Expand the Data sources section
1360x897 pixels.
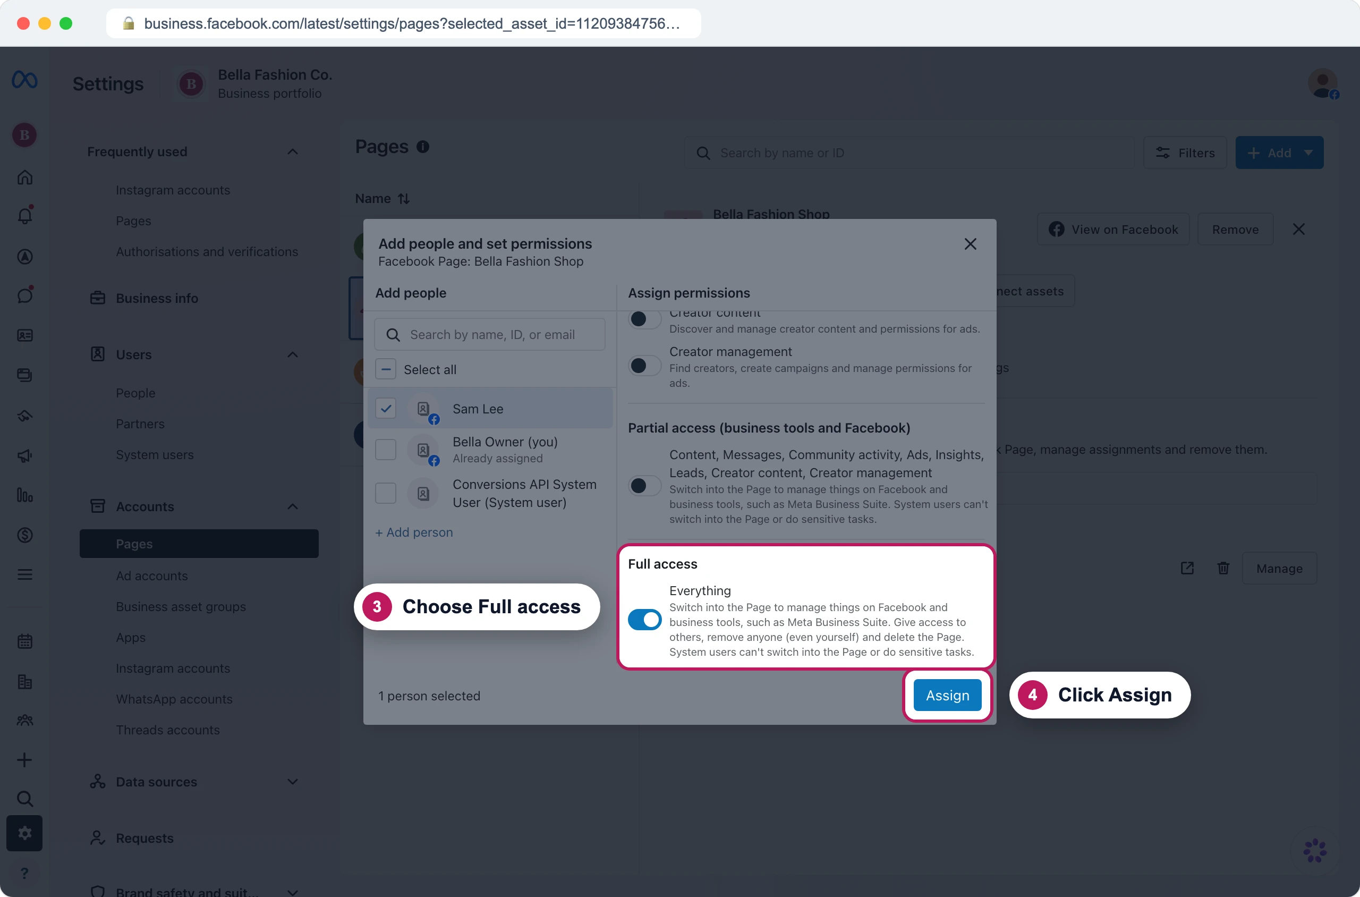293,782
